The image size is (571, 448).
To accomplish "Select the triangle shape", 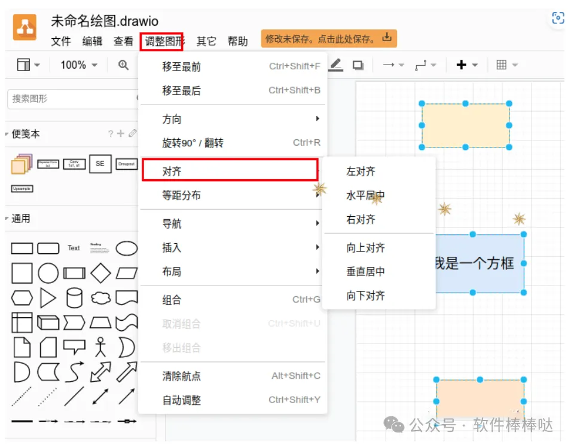I will tap(48, 298).
